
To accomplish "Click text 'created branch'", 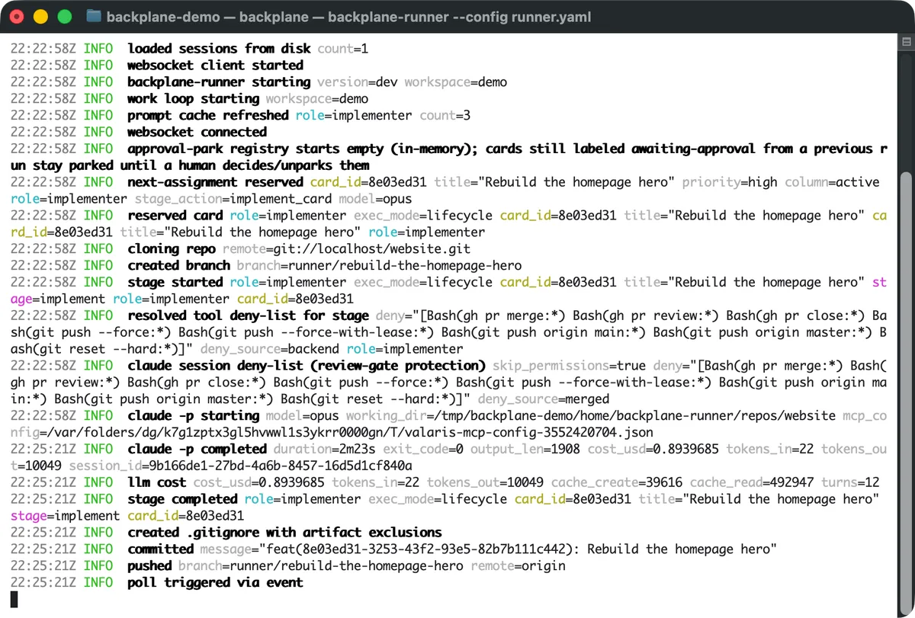I will click(x=178, y=267).
